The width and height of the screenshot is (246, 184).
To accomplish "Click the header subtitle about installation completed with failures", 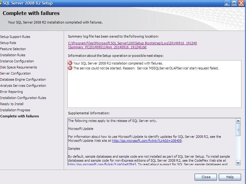I will [x=55, y=22].
